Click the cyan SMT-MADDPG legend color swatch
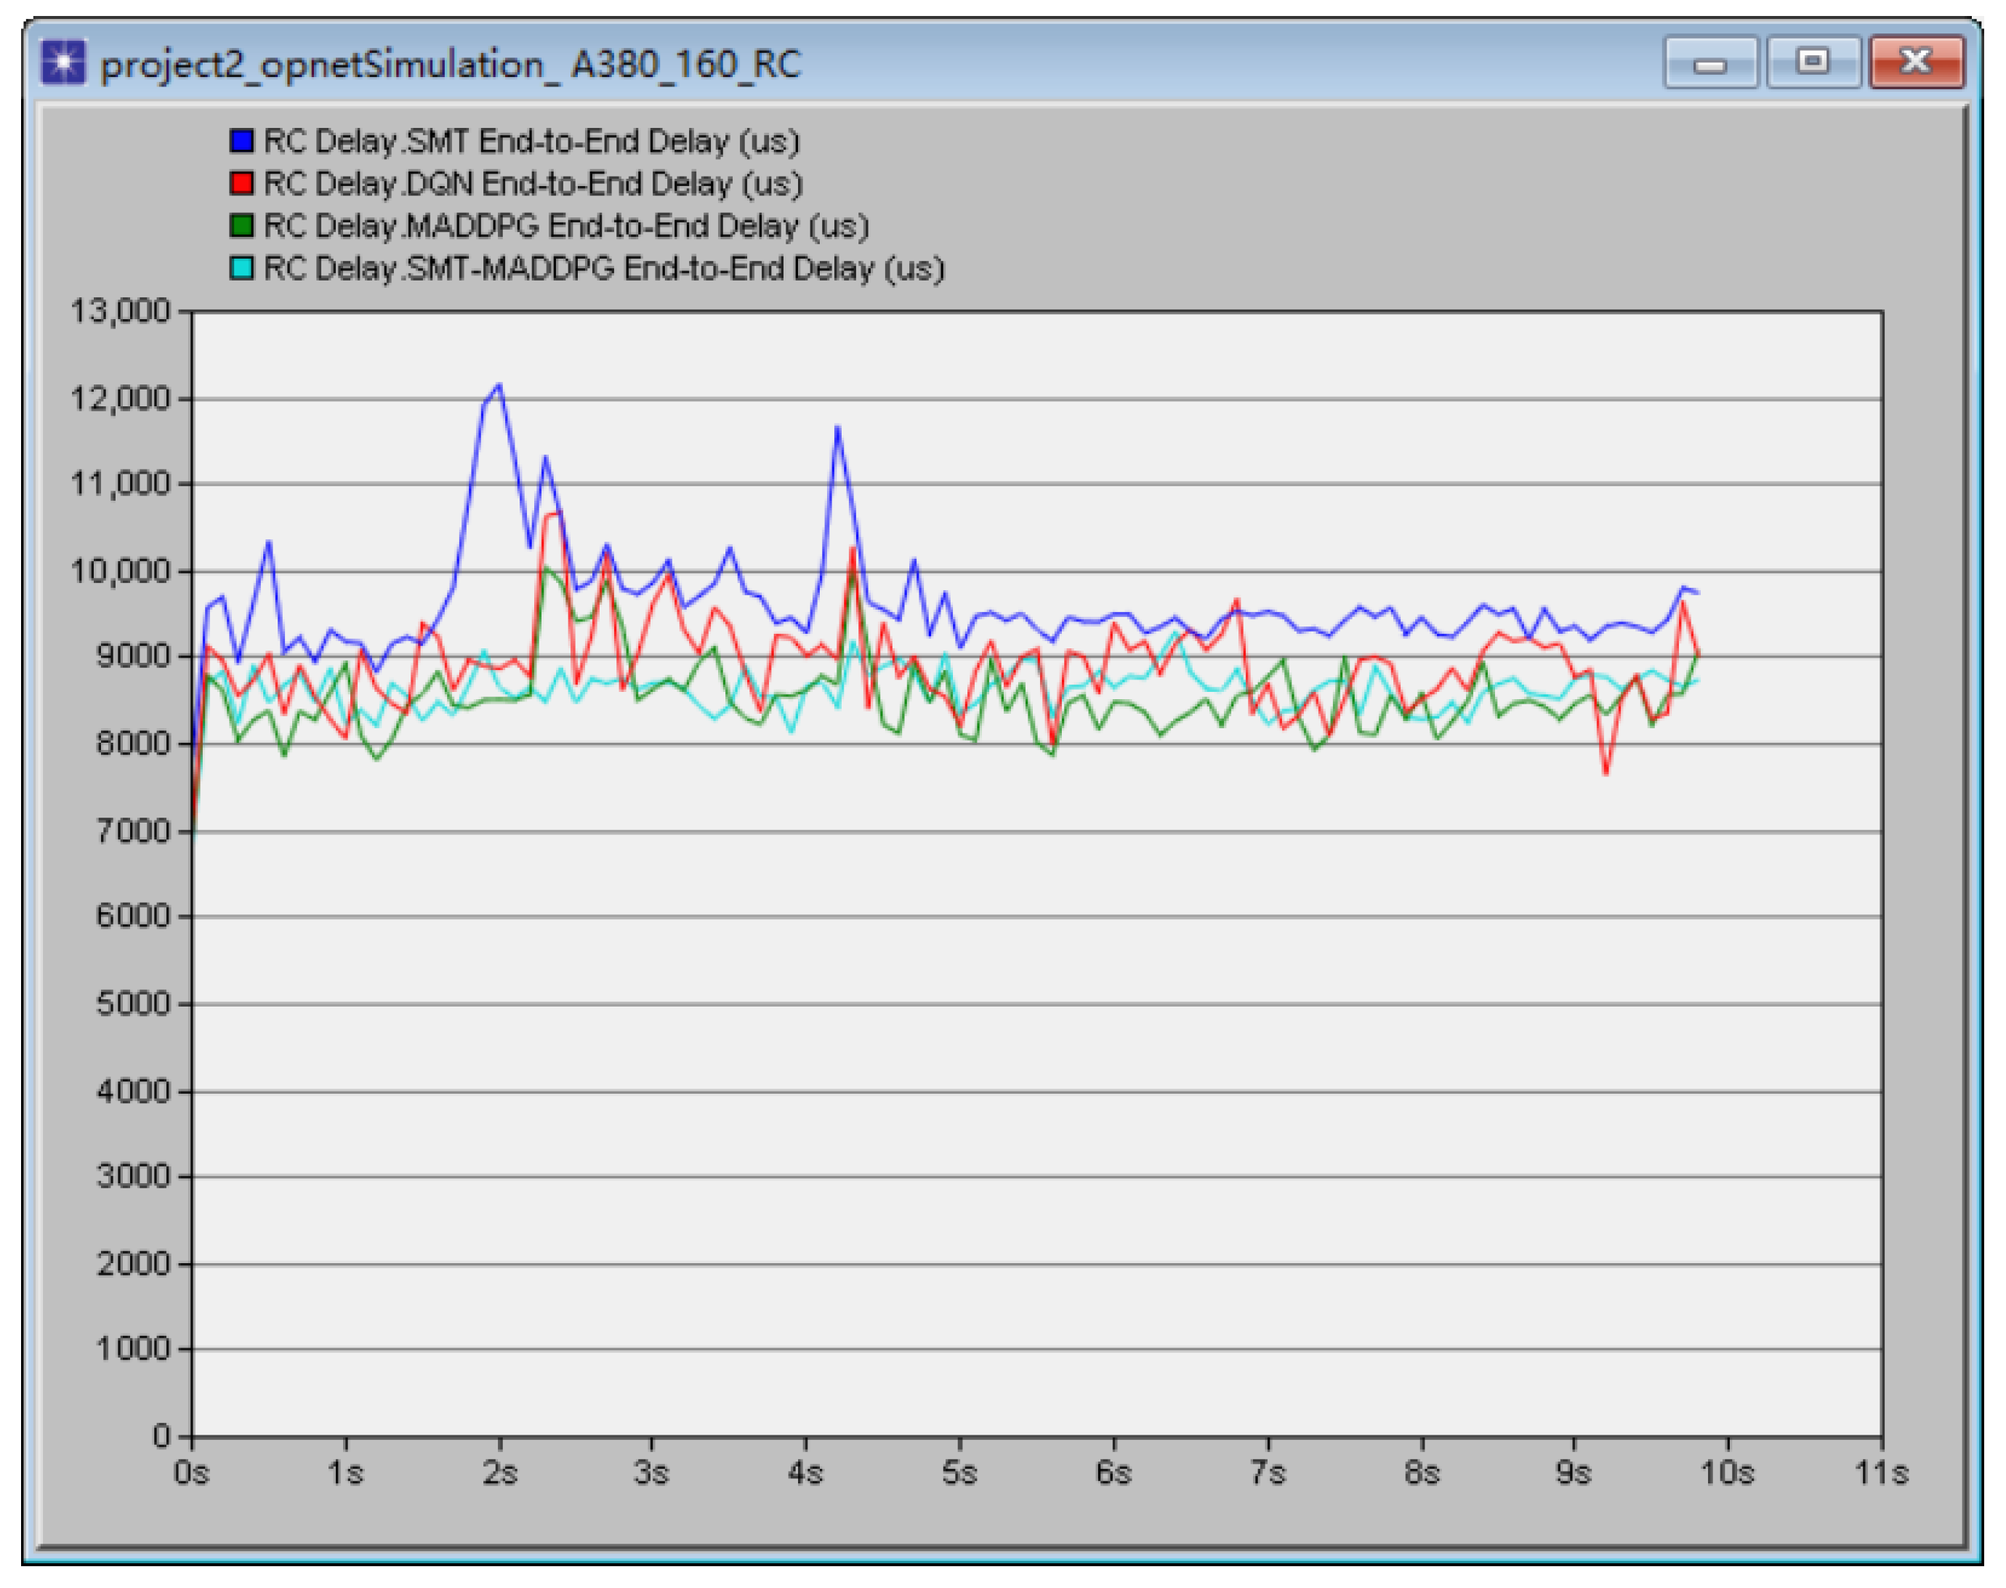This screenshot has height=1588, width=2006. click(x=242, y=269)
